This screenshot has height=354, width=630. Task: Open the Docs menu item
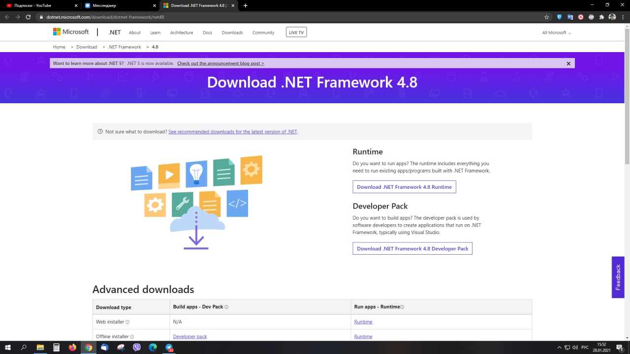pos(207,32)
